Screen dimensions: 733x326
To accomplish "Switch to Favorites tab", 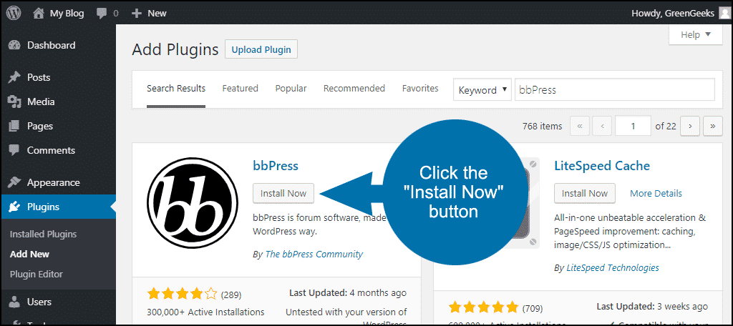I will tap(420, 88).
